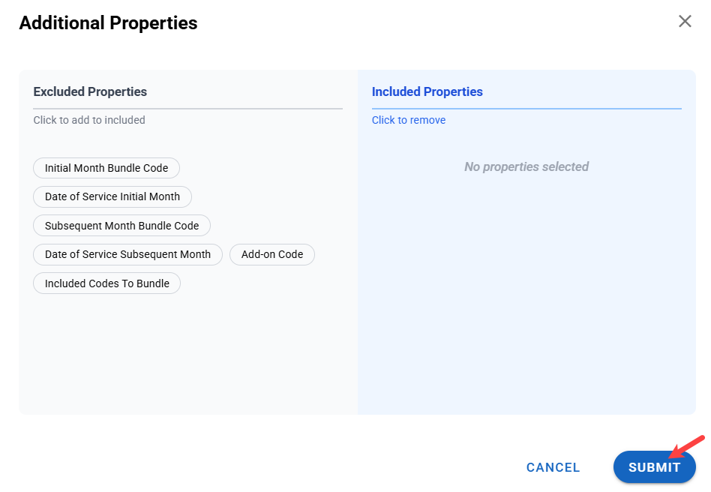Click the blue underline below Included Properties
This screenshot has width=711, height=492.
[526, 109]
